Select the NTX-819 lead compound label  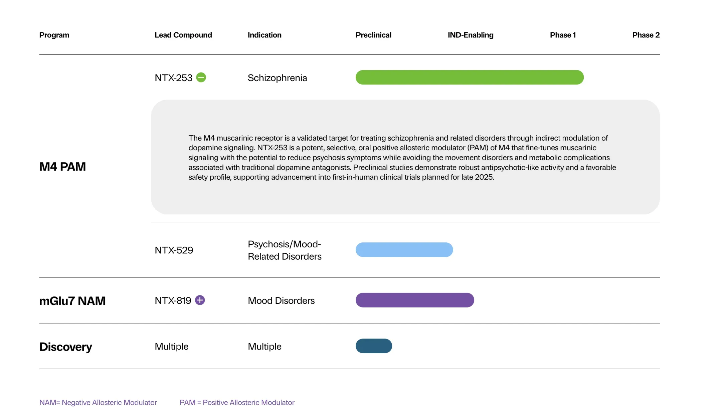[173, 300]
